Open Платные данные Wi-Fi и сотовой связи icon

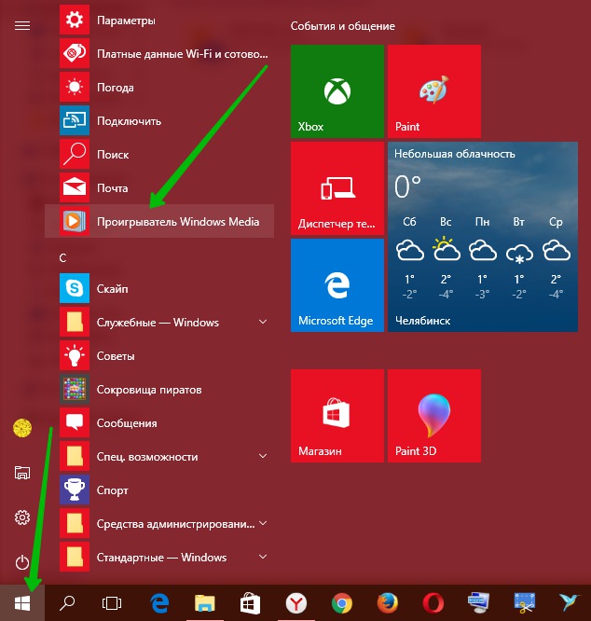click(75, 53)
